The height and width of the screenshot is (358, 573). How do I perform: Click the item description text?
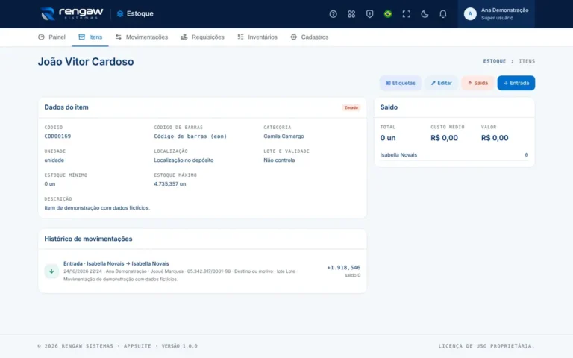tap(97, 207)
